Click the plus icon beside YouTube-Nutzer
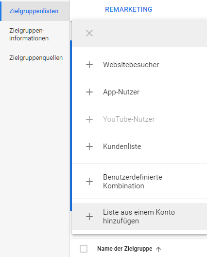Image resolution: width=207 pixels, height=257 pixels. pyautogui.click(x=89, y=119)
